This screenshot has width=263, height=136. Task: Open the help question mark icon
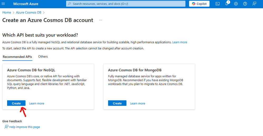[x=245, y=4]
